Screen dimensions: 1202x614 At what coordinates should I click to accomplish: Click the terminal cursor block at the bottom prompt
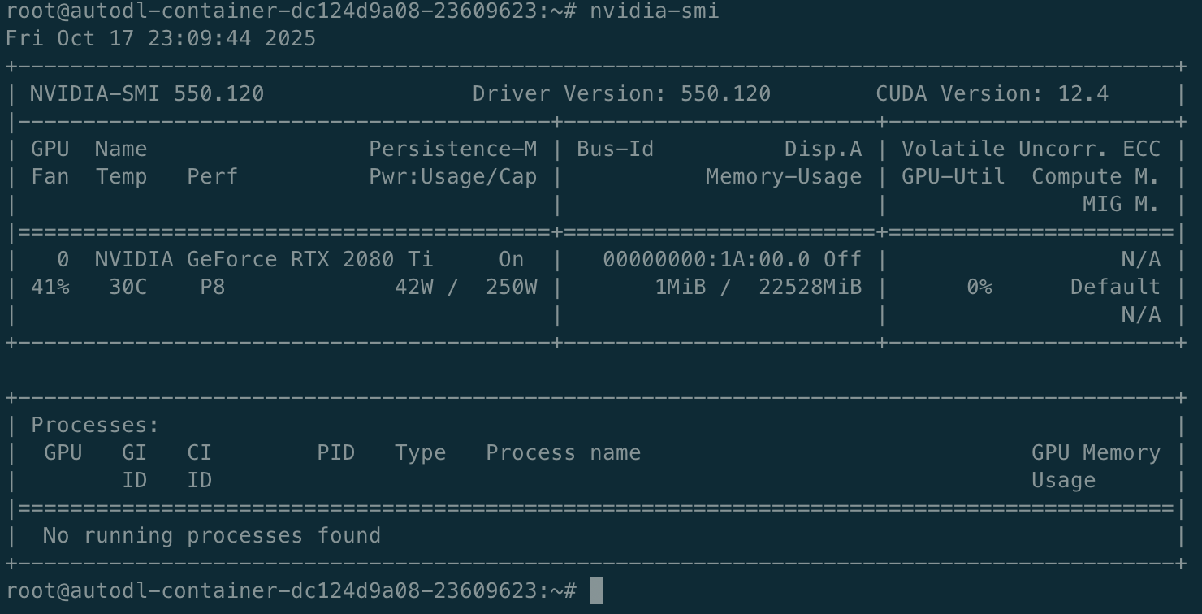[x=595, y=590]
